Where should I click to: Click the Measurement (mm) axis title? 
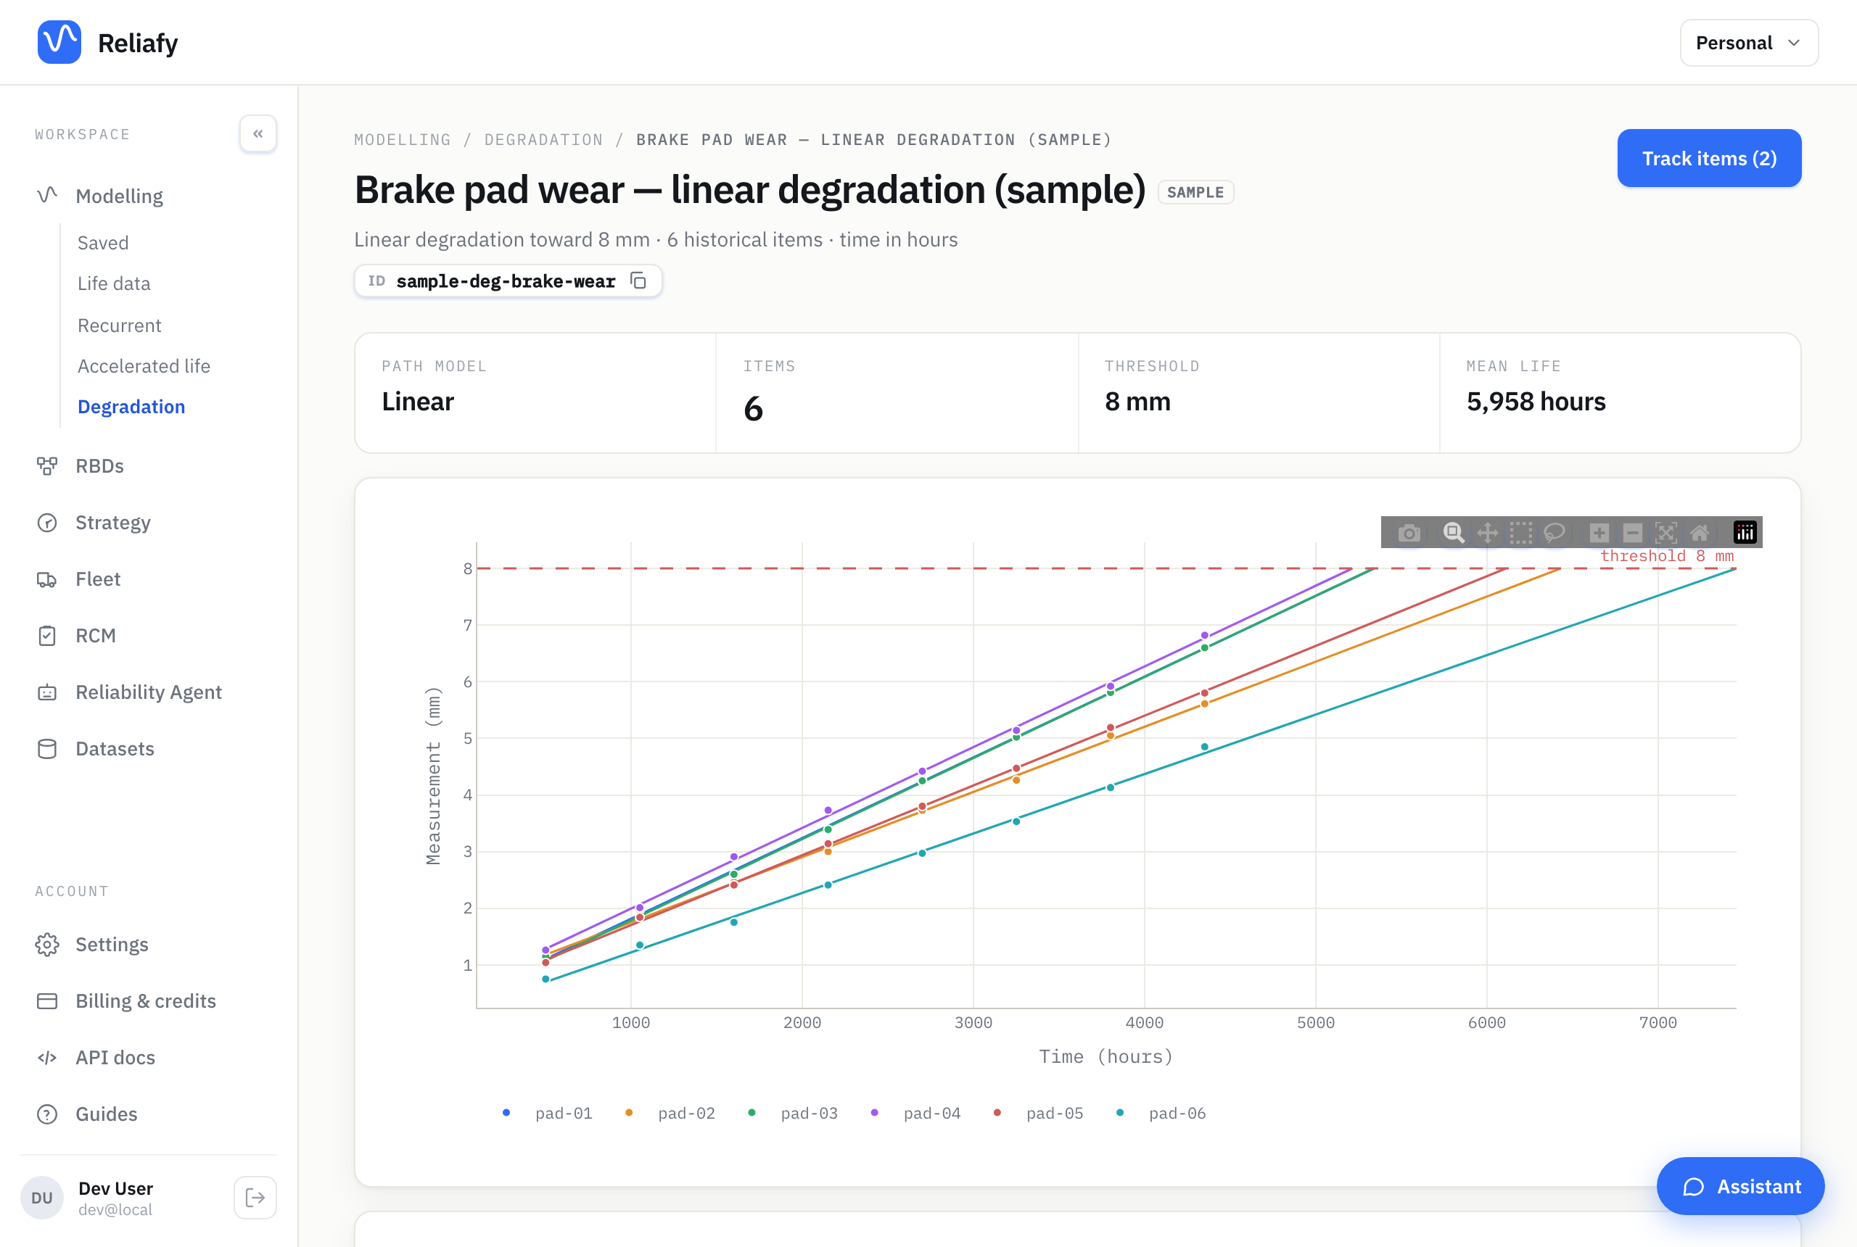[x=433, y=776]
